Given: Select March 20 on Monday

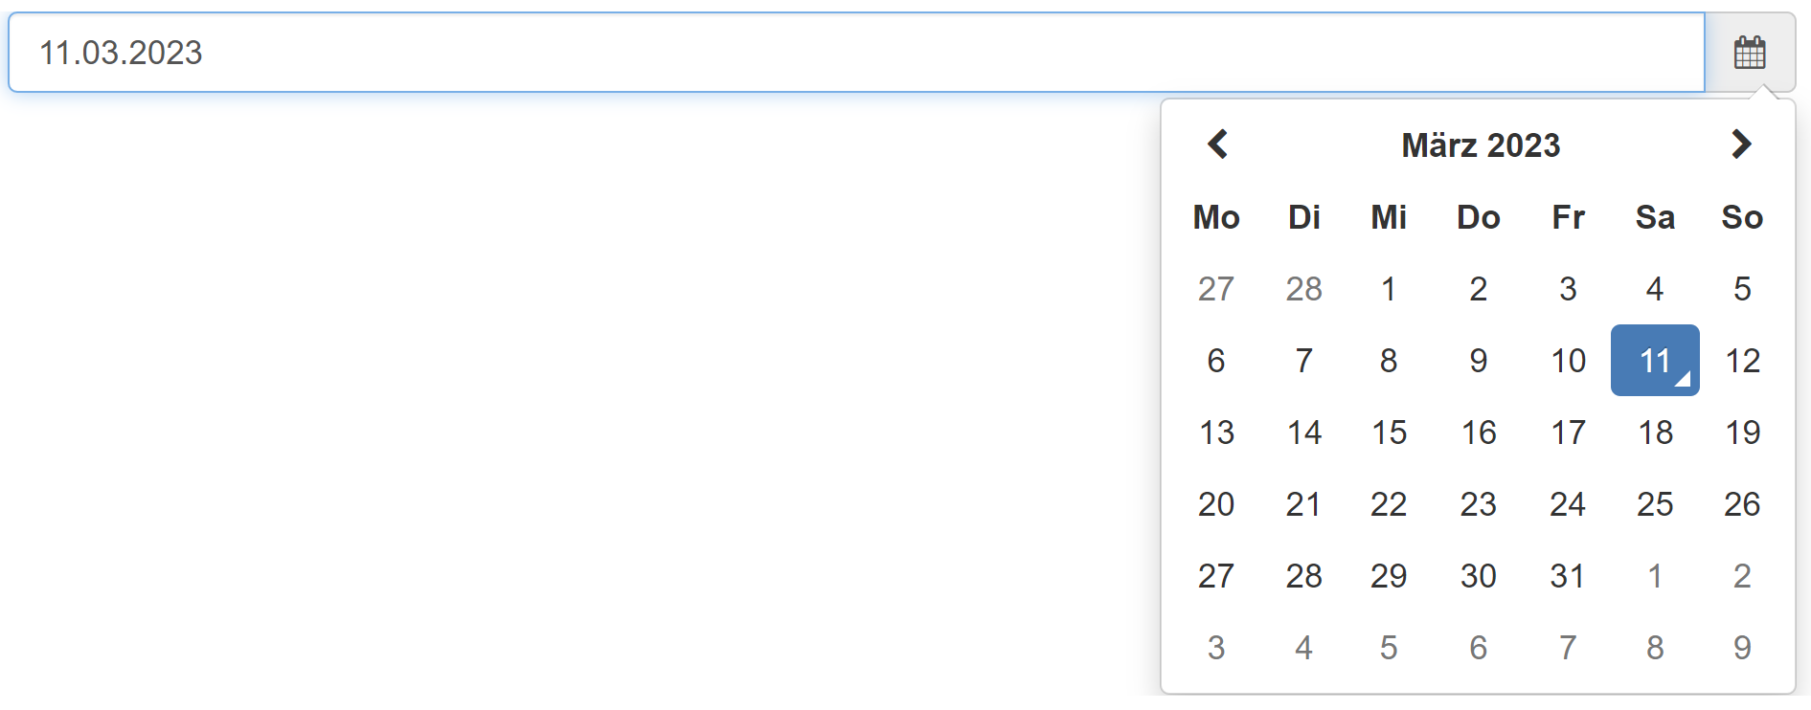Looking at the screenshot, I should coord(1216,504).
